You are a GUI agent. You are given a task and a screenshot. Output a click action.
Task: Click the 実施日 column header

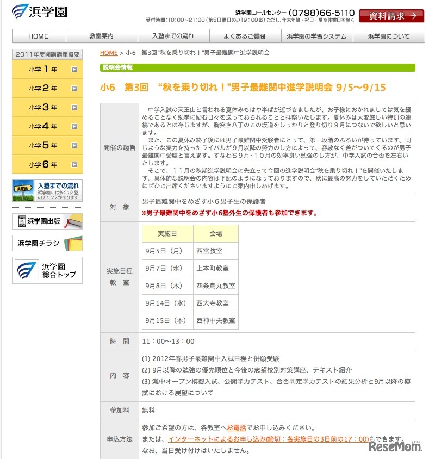click(167, 234)
